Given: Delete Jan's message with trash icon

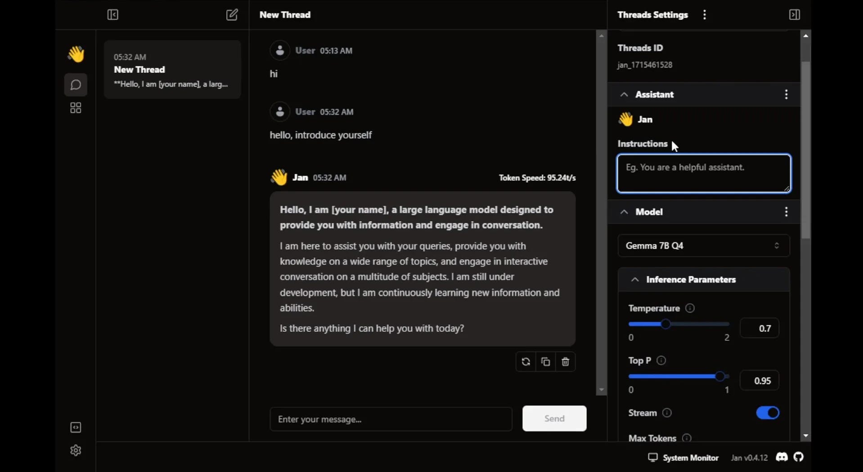Looking at the screenshot, I should tap(565, 362).
